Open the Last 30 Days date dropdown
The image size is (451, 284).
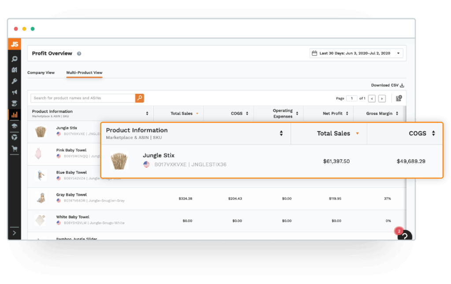(356, 53)
